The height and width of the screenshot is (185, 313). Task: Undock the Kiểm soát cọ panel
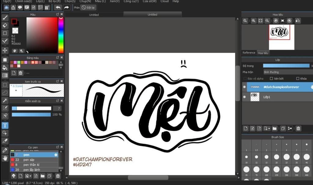[57, 101]
